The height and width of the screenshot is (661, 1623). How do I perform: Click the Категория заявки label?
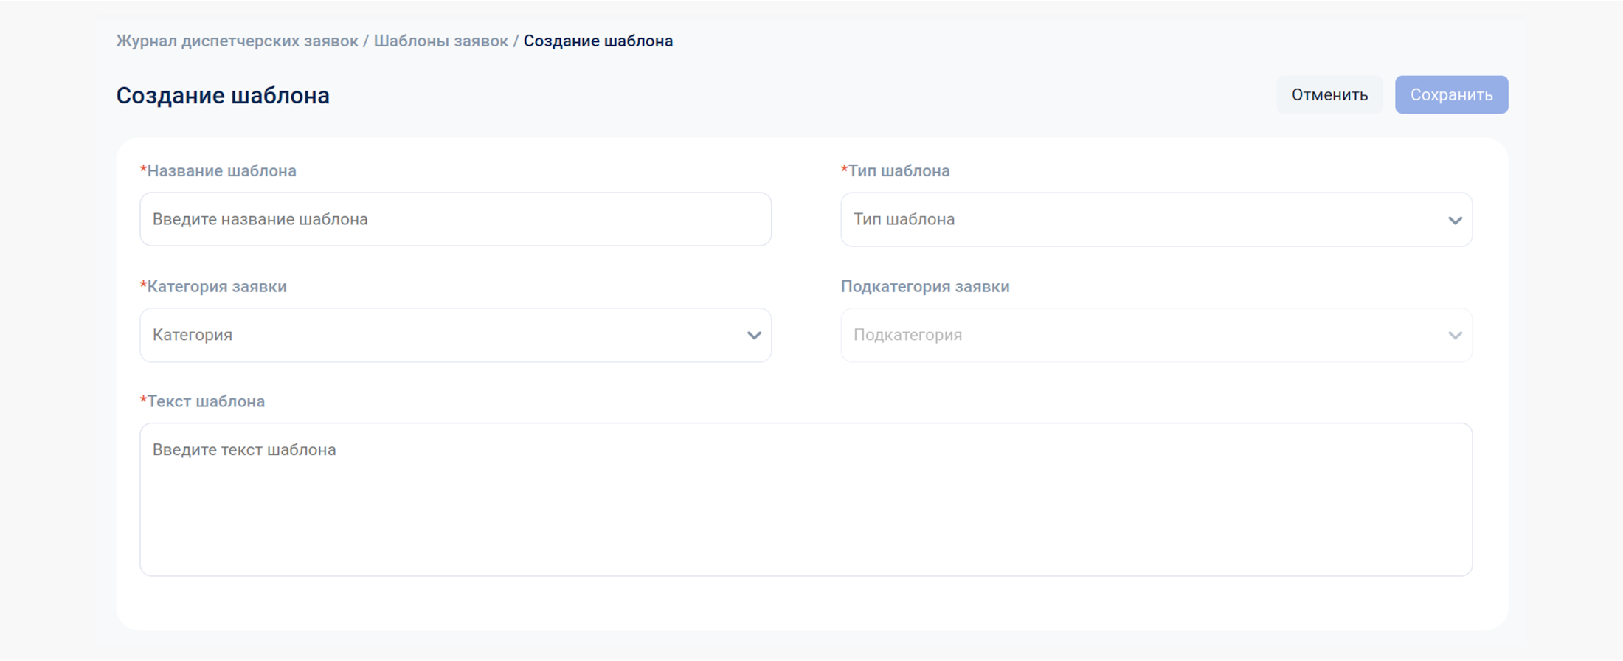tap(217, 287)
